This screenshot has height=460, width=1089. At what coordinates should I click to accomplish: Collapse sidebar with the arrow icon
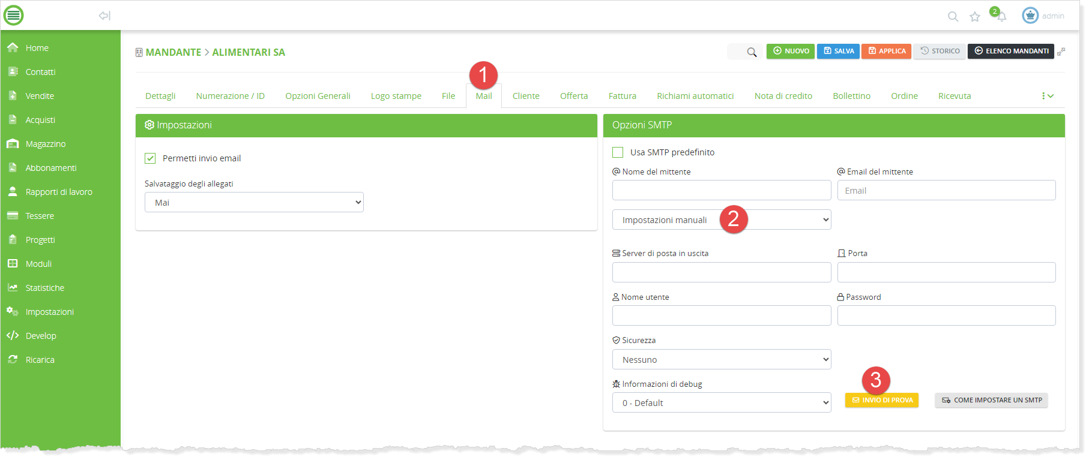[104, 16]
